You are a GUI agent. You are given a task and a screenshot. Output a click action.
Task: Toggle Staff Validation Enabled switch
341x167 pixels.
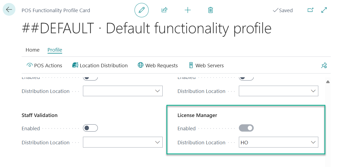point(90,128)
